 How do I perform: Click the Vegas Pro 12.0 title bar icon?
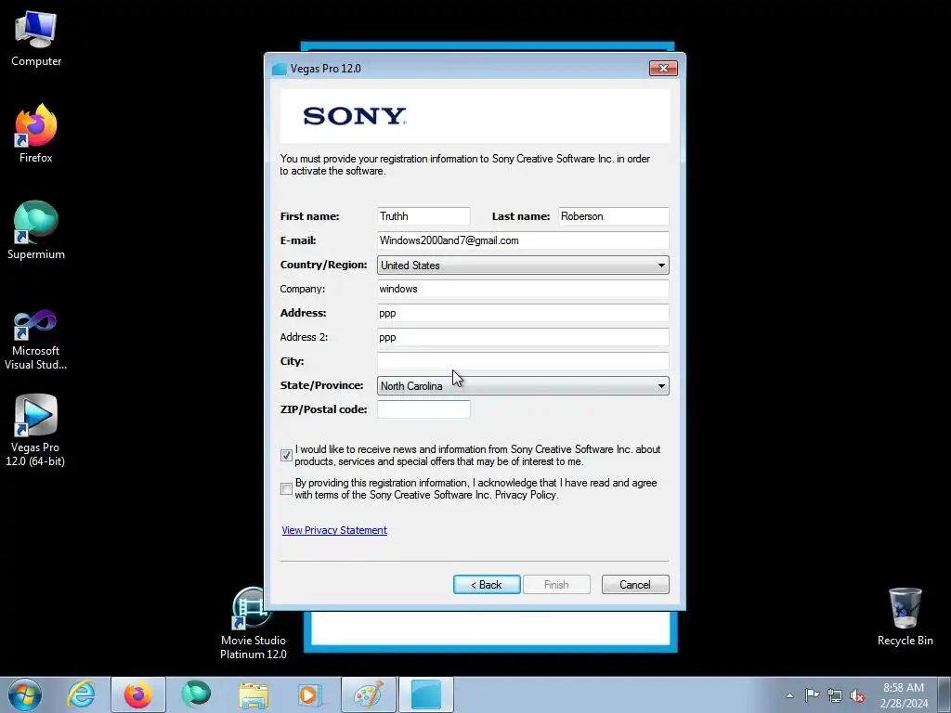pyautogui.click(x=280, y=69)
